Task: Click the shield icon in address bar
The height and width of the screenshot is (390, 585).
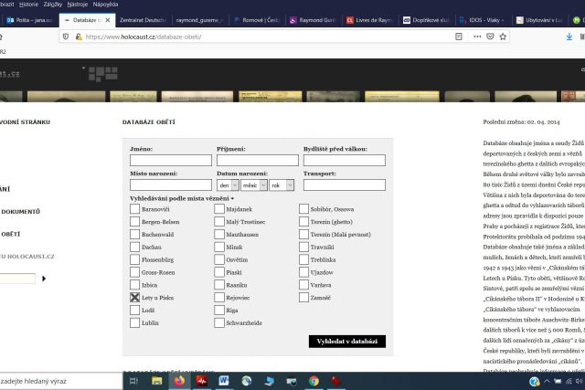Action: tap(65, 37)
